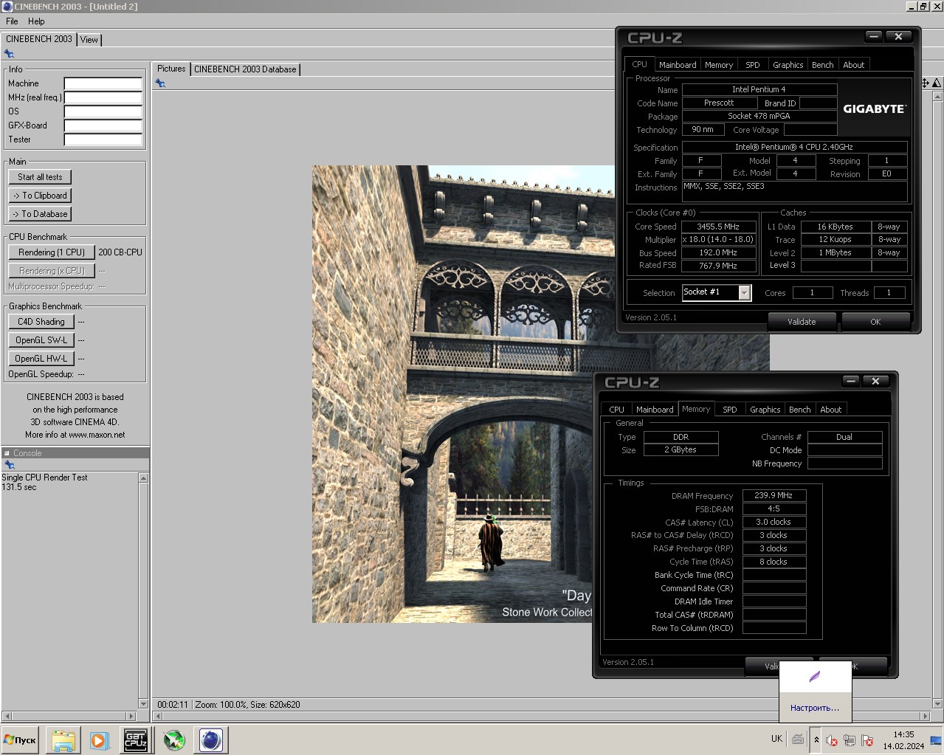Open the Memory tab in upper CPU-Z window

pos(719,65)
